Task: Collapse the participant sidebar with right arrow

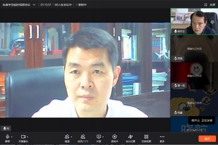Action: (169, 70)
